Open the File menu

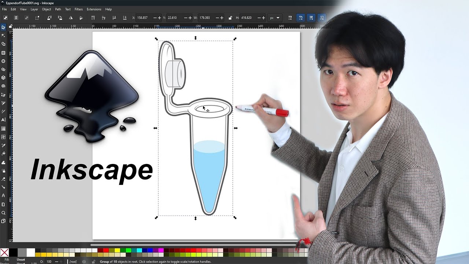4,9
